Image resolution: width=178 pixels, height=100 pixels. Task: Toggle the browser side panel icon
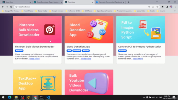[x=167, y=7]
